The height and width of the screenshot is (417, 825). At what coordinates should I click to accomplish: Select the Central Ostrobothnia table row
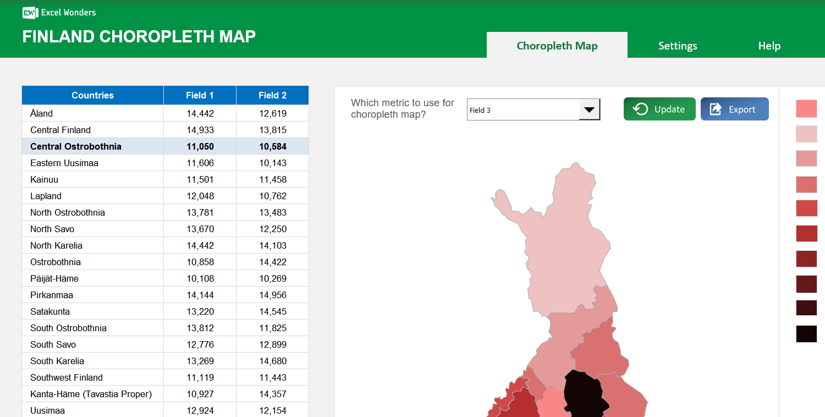click(92, 146)
